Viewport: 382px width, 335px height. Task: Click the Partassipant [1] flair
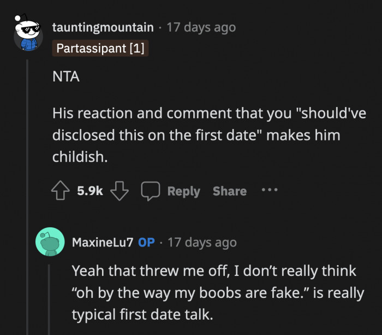[x=100, y=49]
